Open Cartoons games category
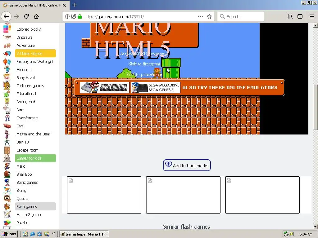 (x=30, y=86)
